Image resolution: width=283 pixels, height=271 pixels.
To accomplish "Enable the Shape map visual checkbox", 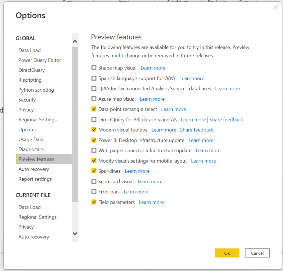I will coord(94,68).
